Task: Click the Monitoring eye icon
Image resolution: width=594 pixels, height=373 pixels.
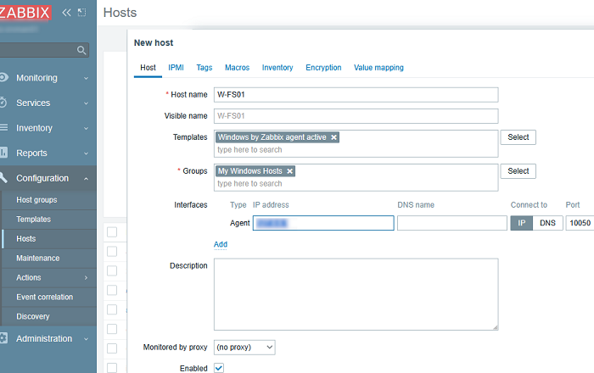Action: [3, 77]
